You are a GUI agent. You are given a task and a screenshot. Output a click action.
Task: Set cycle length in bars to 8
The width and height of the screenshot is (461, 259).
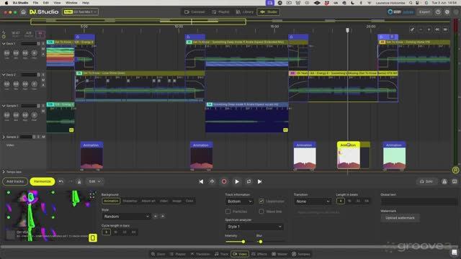click(x=106, y=232)
